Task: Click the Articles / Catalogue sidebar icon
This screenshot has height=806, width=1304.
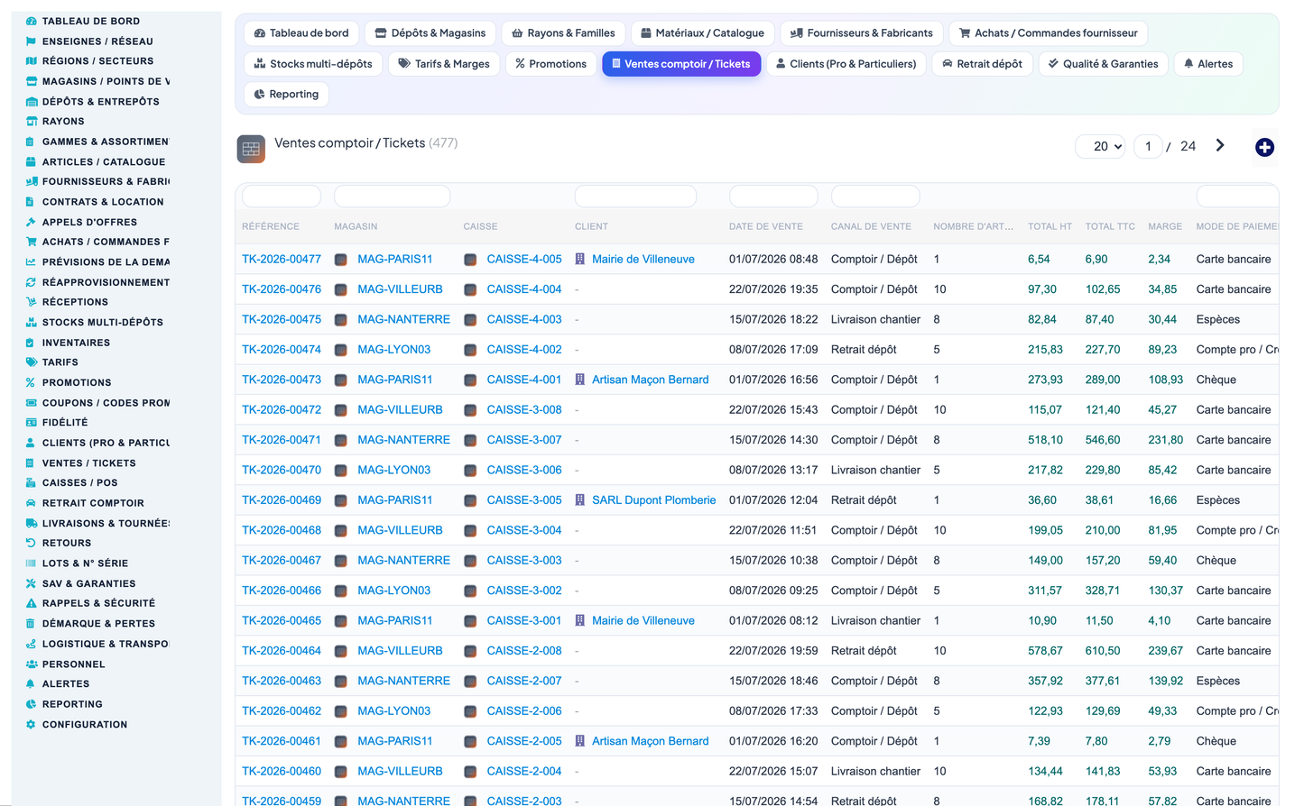Action: [x=32, y=162]
